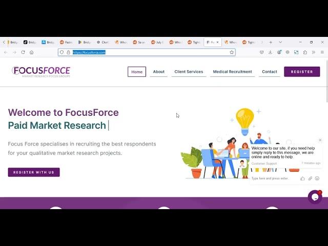Open the Contact page

(270, 72)
